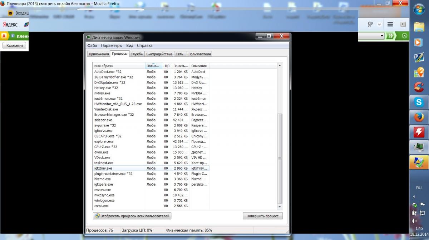The width and height of the screenshot is (429, 240).
Task: Open the Параметры menu
Action: click(x=112, y=45)
